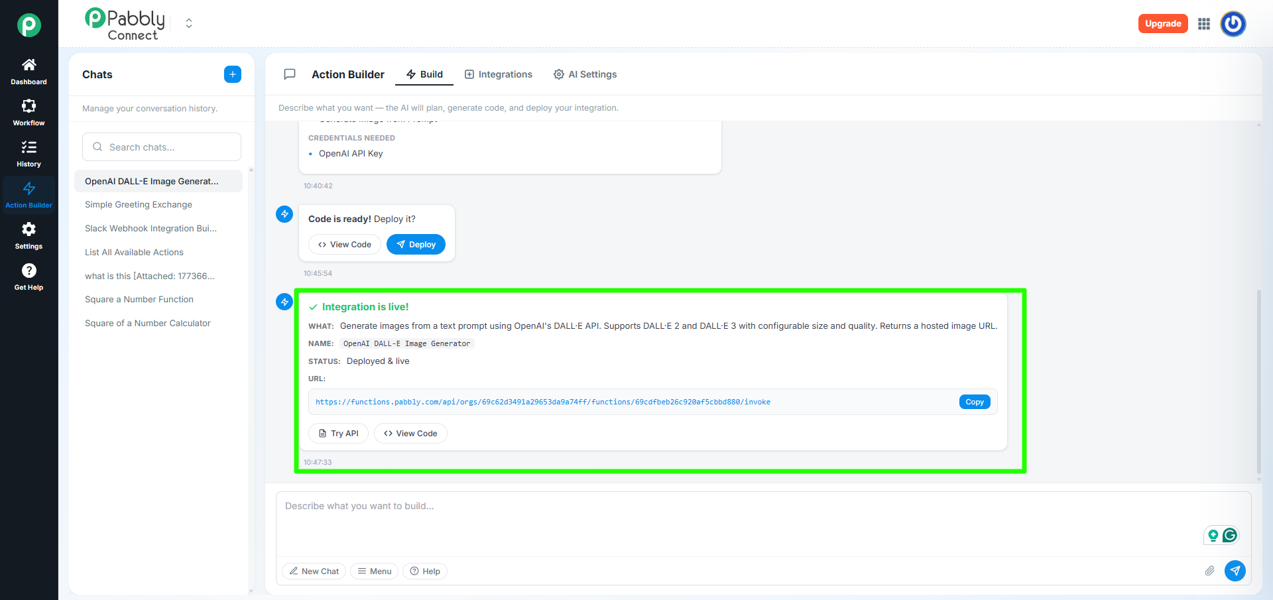Expand the Pabbly app switcher chevrons
This screenshot has height=600, width=1273.
[x=189, y=24]
